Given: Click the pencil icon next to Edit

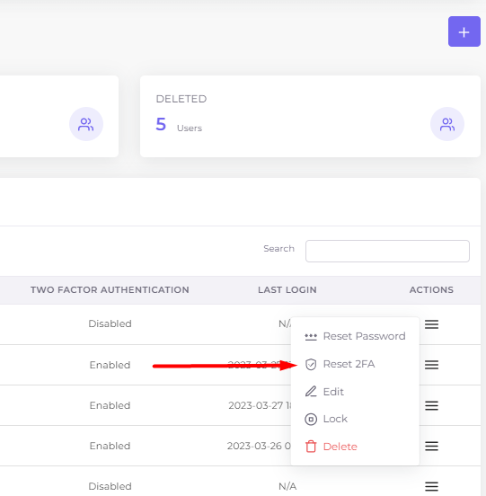Looking at the screenshot, I should [311, 392].
